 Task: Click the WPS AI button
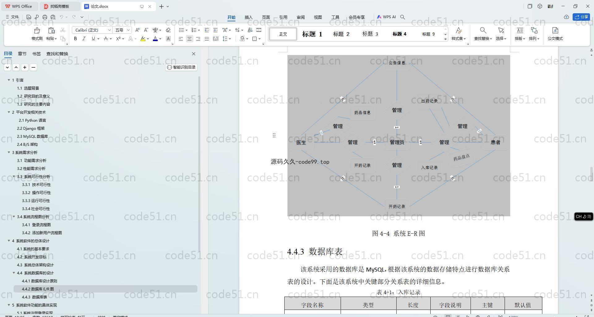[x=386, y=17]
